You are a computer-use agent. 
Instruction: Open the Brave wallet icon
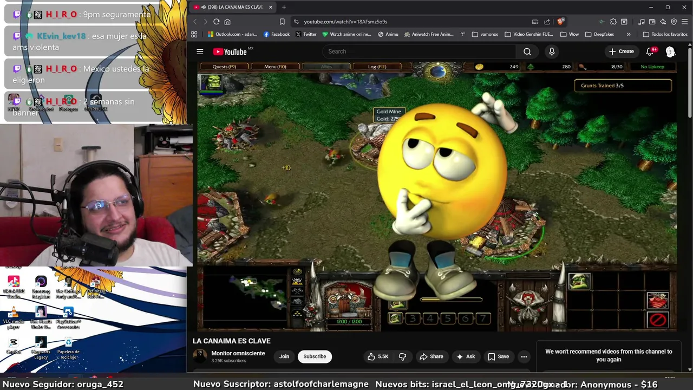point(652,22)
